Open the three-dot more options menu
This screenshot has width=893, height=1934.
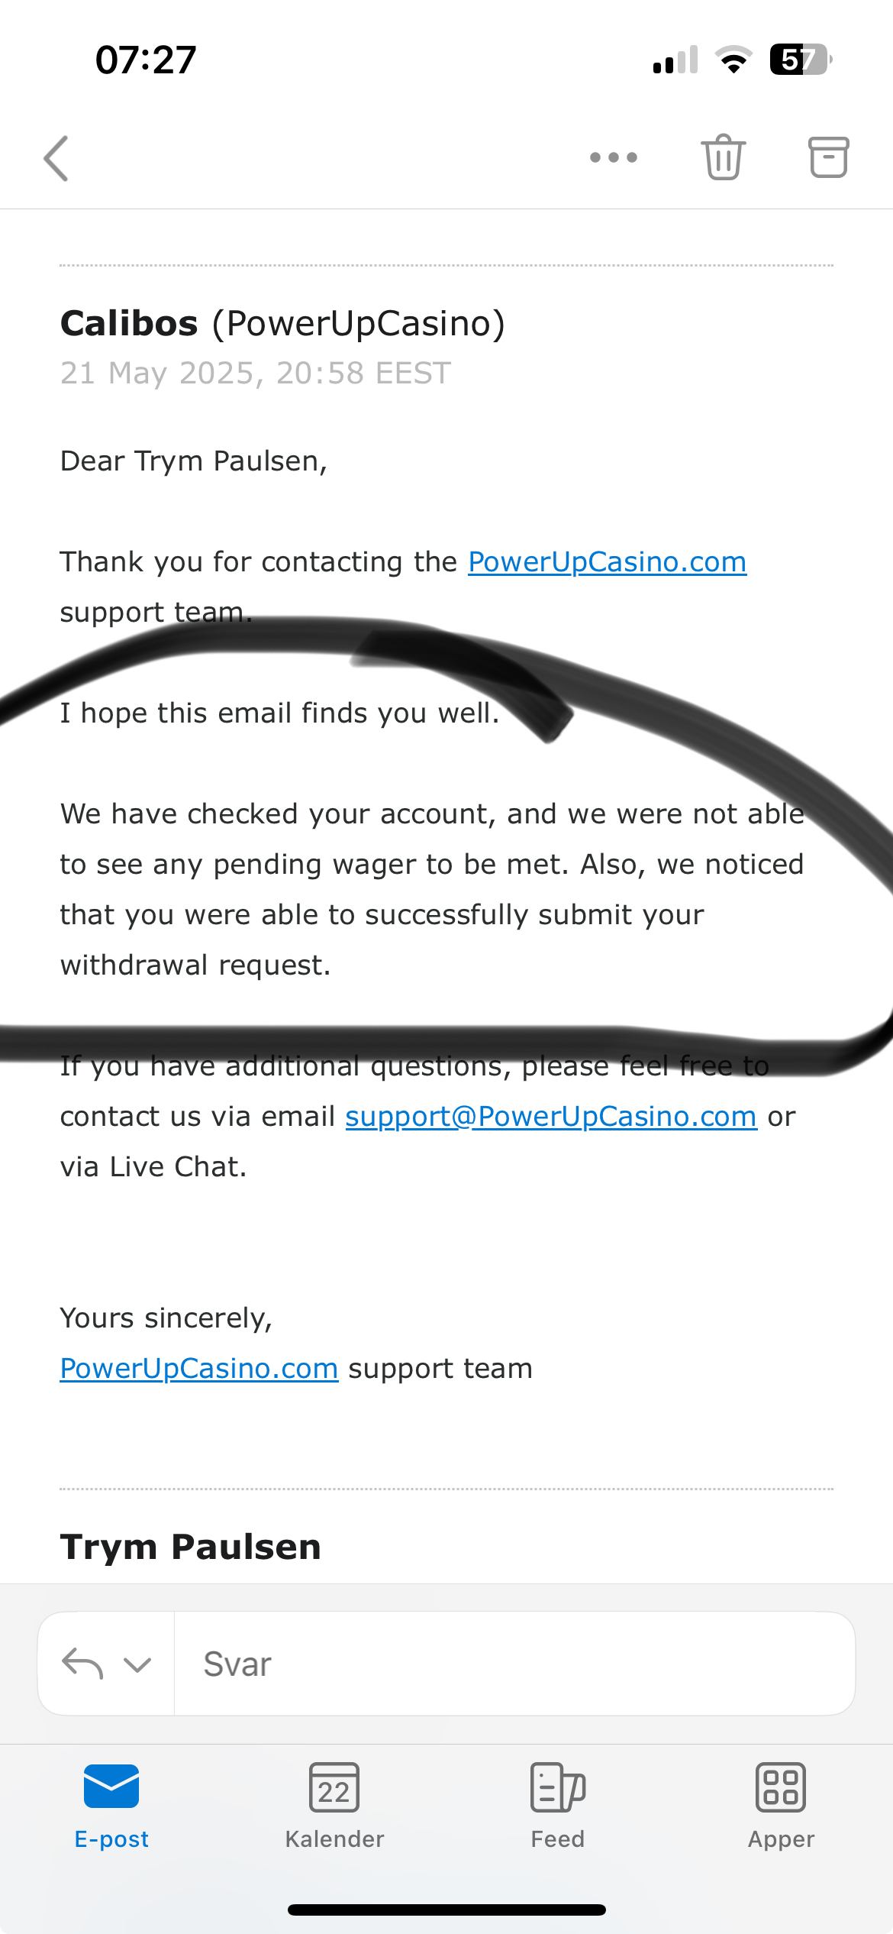[613, 158]
